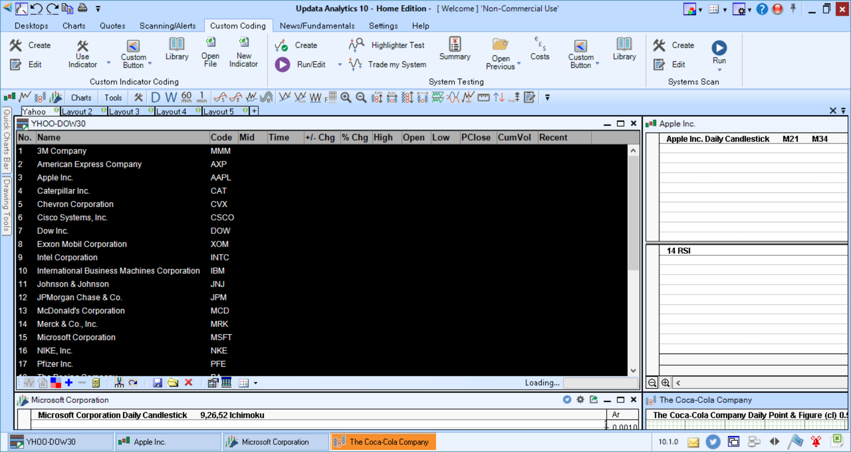Screen dimensions: 851x452
Task: Open the system testing Summary
Action: coord(455,49)
